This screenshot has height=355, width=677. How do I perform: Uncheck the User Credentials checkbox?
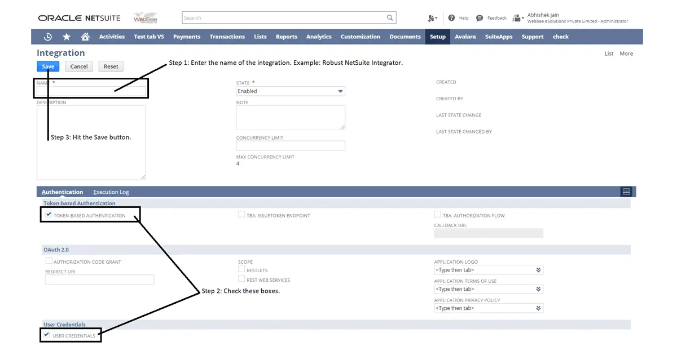pyautogui.click(x=46, y=335)
